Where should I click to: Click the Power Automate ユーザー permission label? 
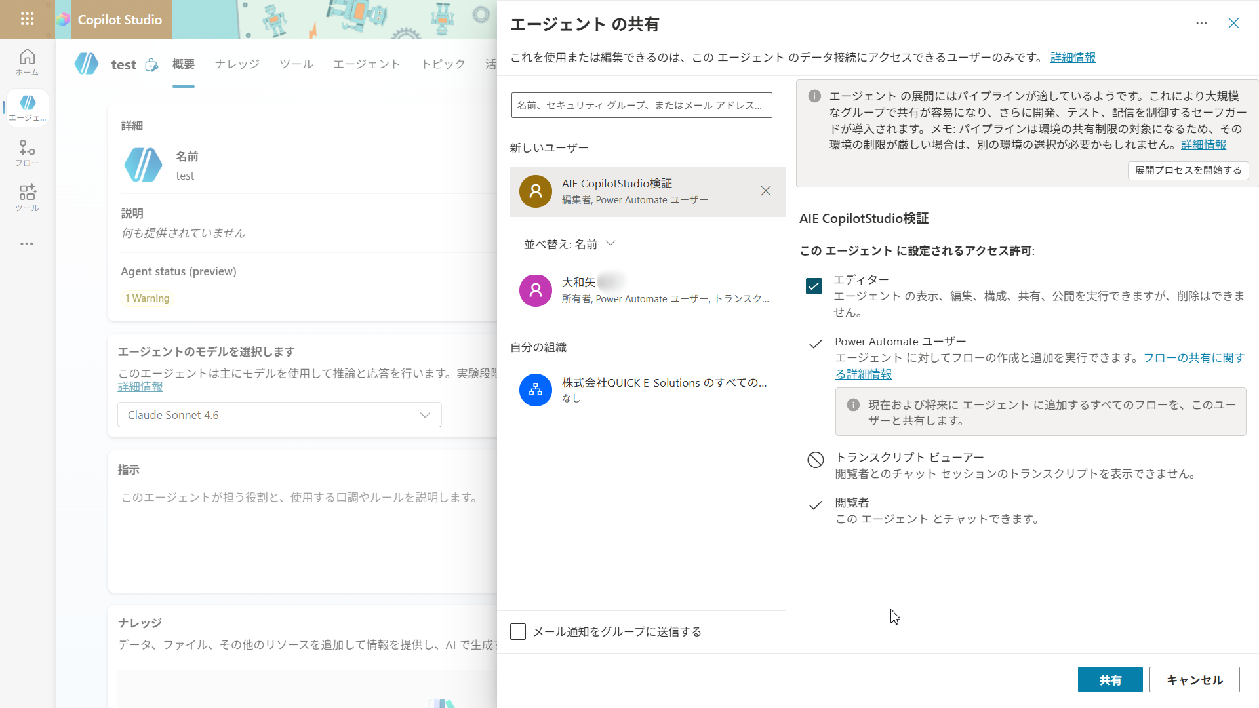click(x=900, y=342)
